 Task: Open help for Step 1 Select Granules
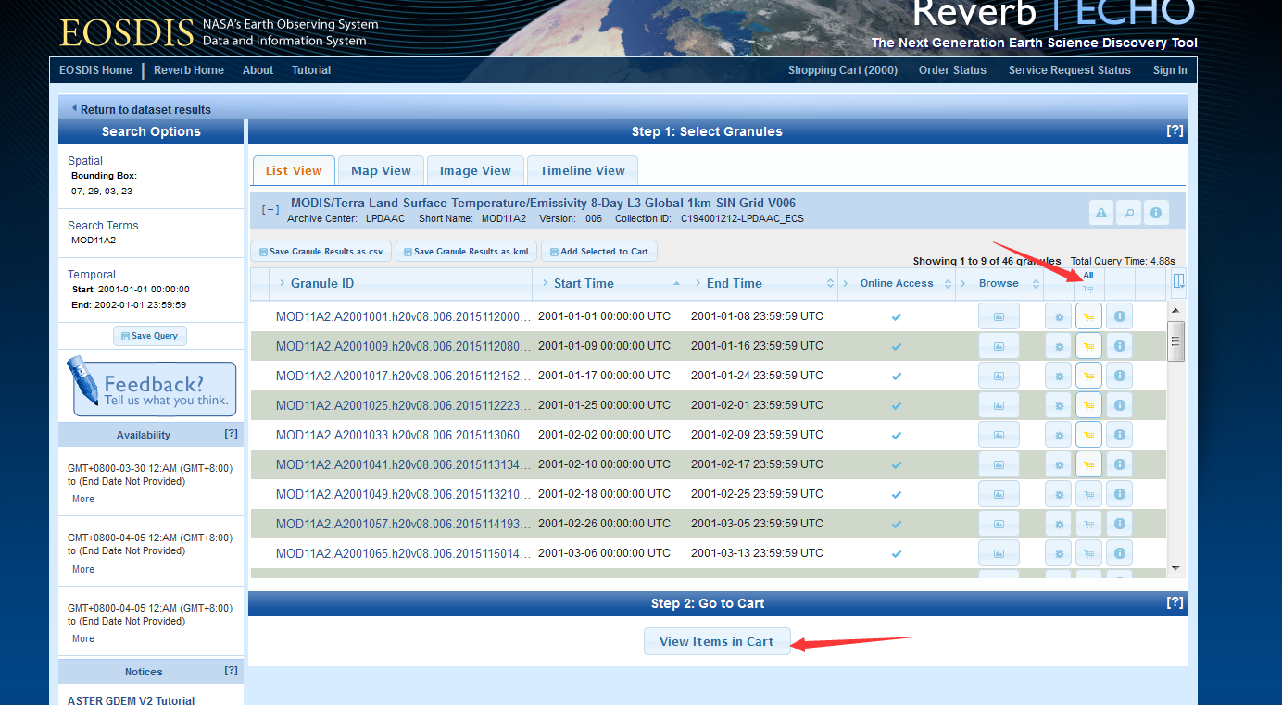(1175, 130)
